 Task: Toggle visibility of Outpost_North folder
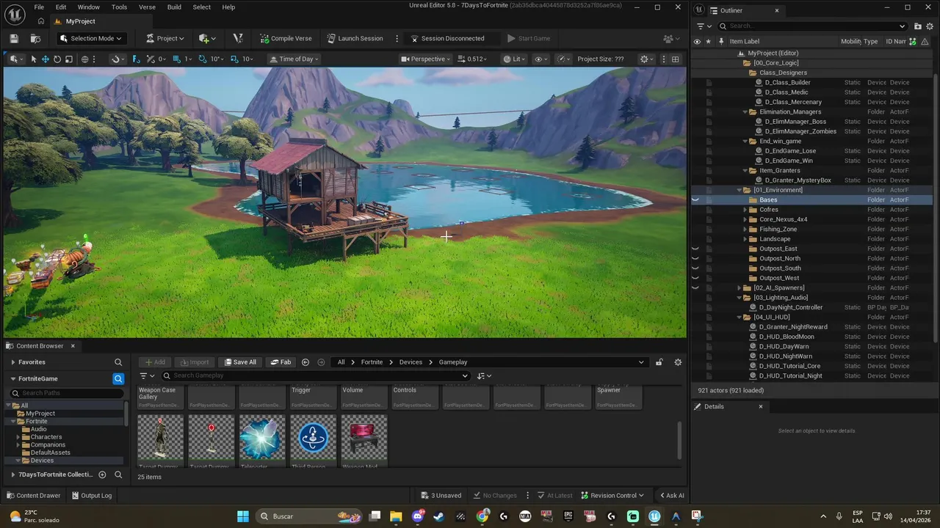pos(695,258)
